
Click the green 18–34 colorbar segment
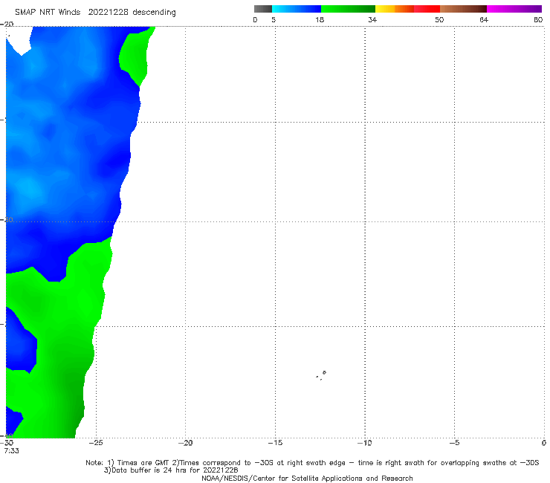[348, 9]
